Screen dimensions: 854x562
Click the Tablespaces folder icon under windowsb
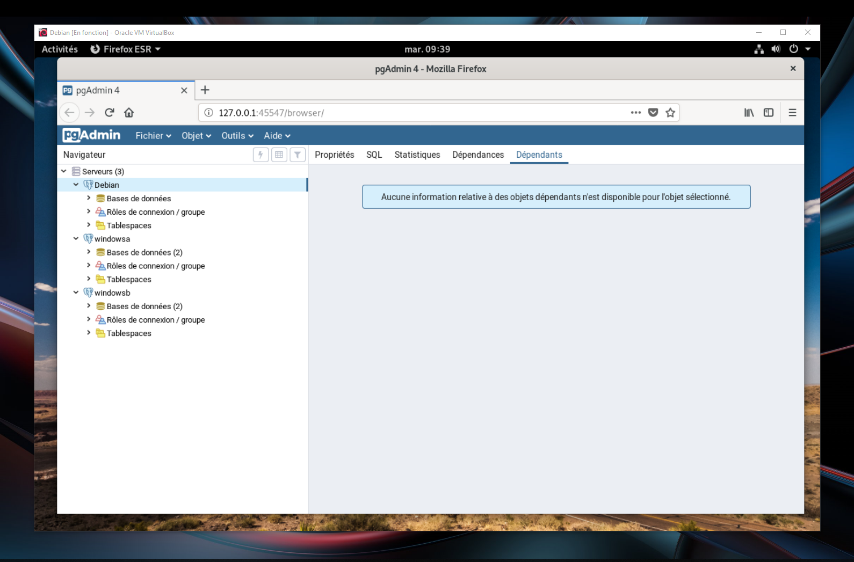pyautogui.click(x=100, y=333)
